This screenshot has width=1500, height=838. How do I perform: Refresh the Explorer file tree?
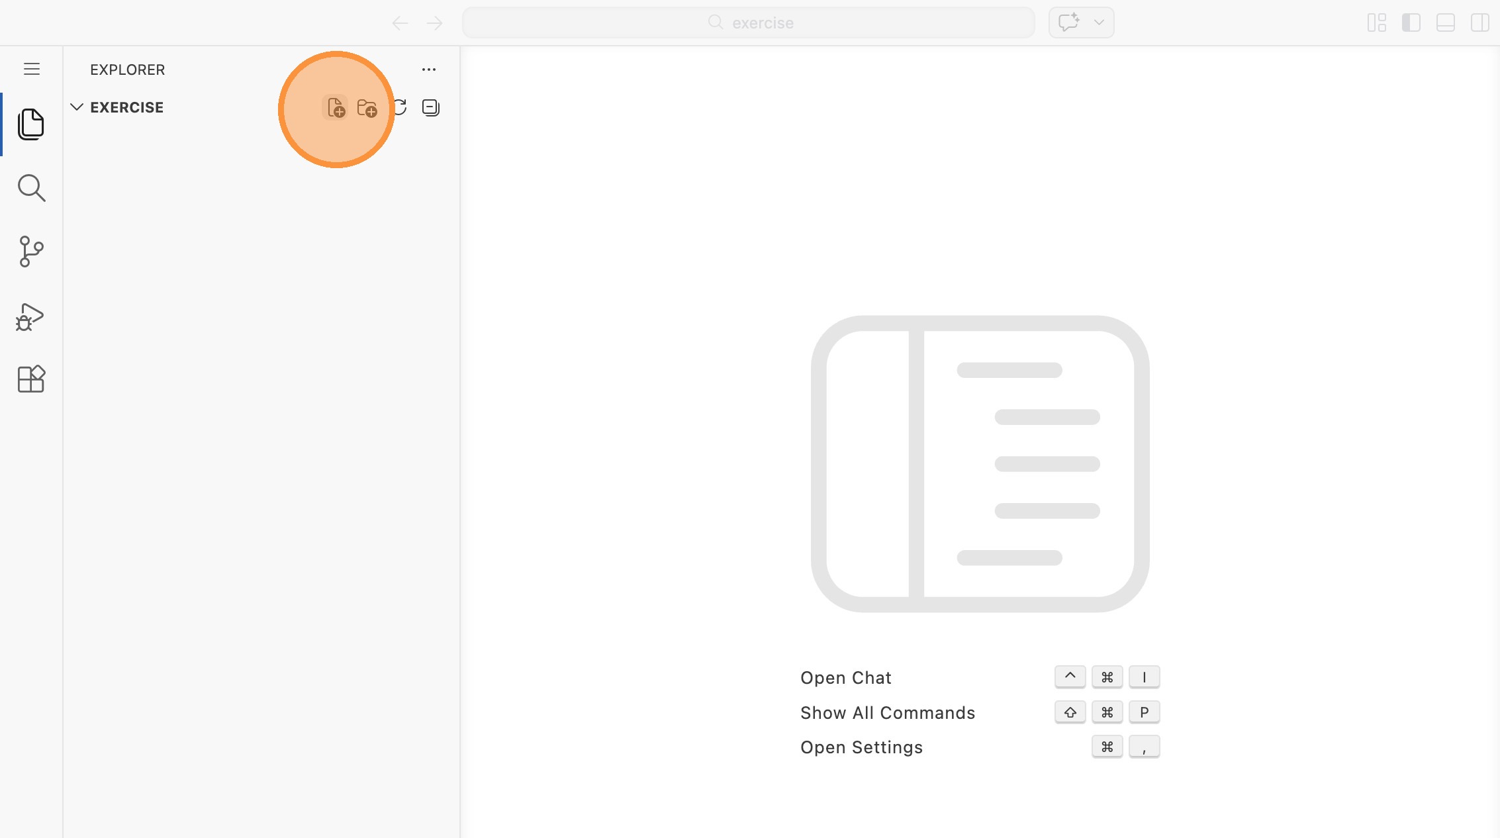(x=400, y=107)
